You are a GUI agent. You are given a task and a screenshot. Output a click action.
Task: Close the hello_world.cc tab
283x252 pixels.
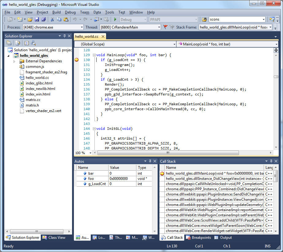click(103, 37)
